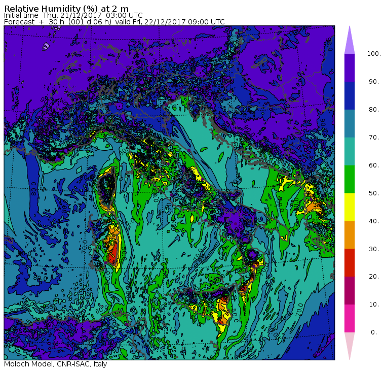The height and width of the screenshot is (371, 385).
Task: Click the '10.' colorbar label
Action: pyautogui.click(x=374, y=305)
